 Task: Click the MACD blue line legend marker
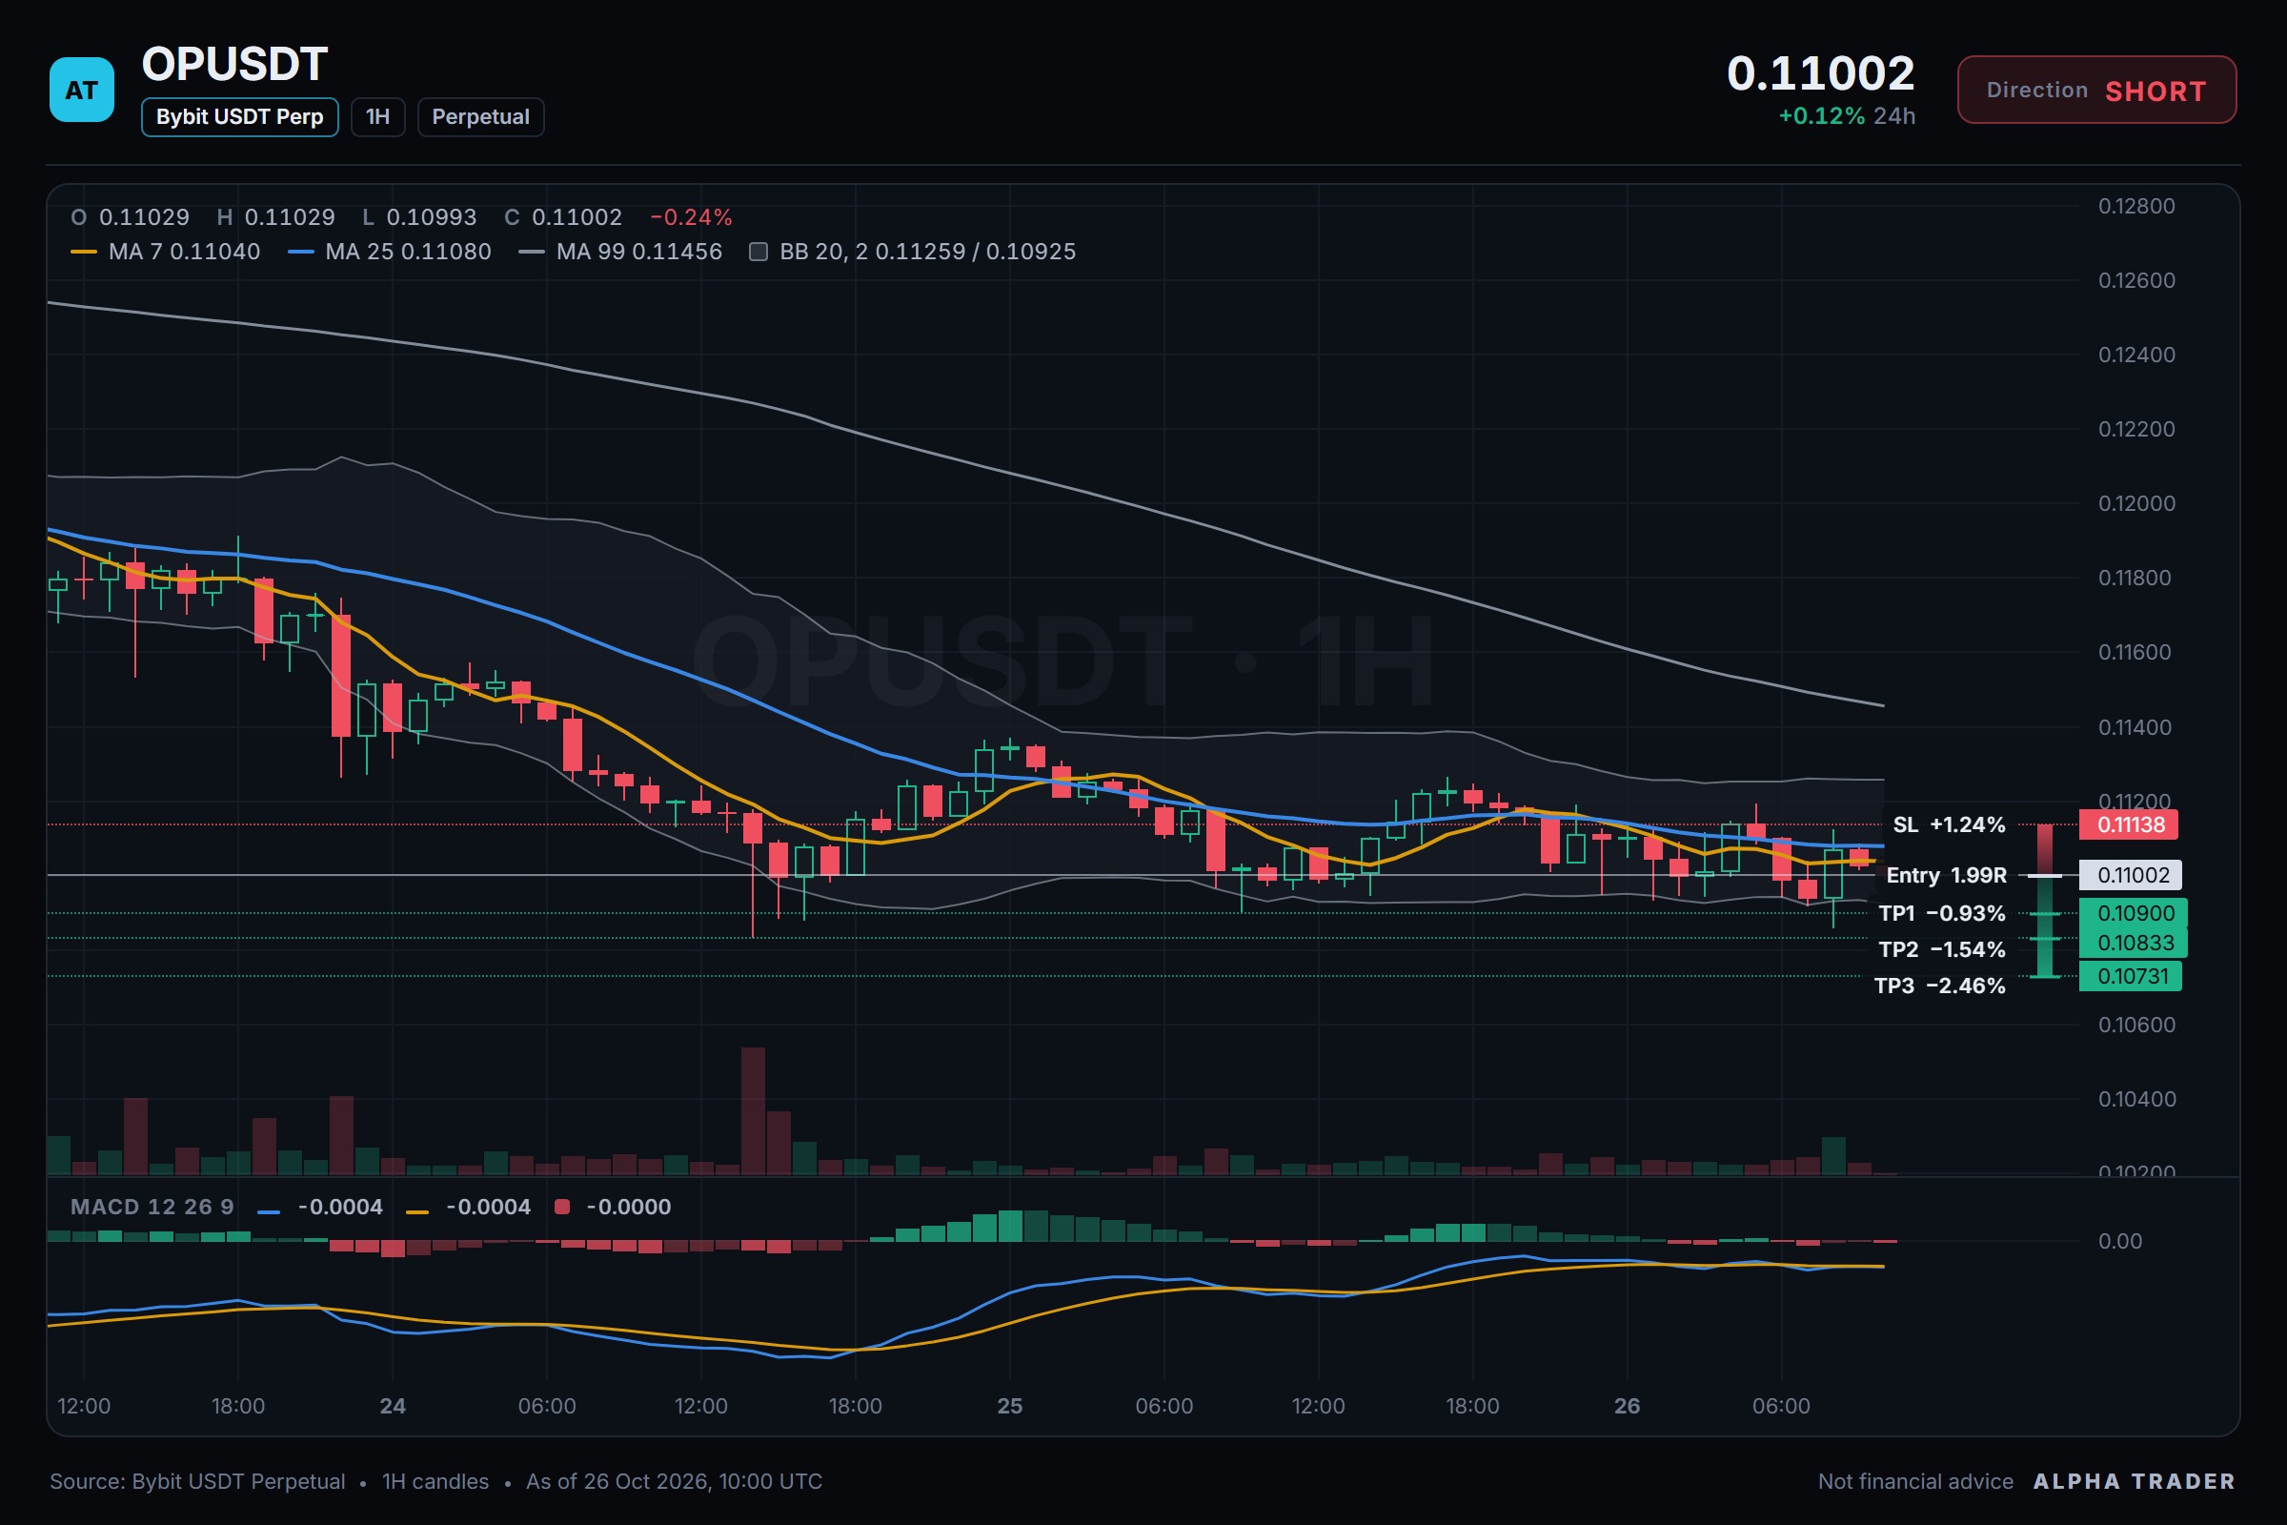[269, 1210]
